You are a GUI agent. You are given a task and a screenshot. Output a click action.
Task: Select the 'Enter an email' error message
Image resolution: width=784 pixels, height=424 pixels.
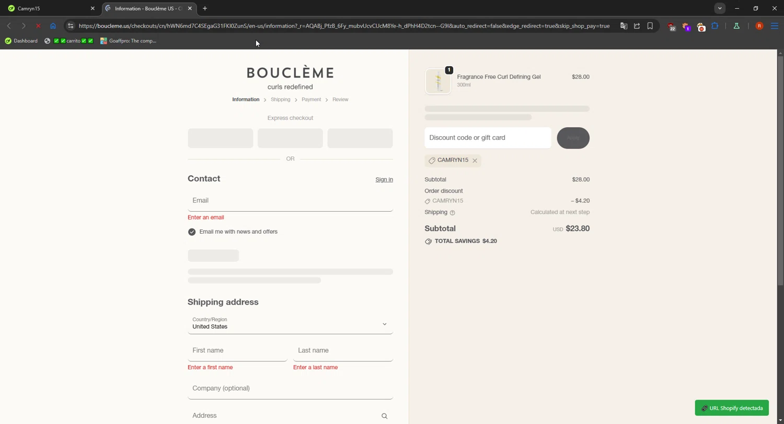[206, 217]
